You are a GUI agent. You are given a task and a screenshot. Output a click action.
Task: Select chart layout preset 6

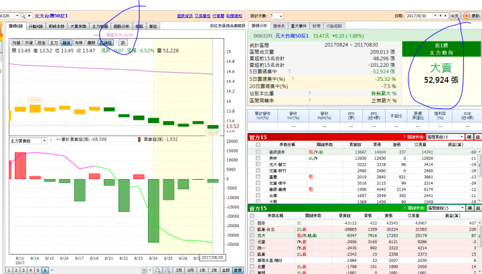pos(45,270)
